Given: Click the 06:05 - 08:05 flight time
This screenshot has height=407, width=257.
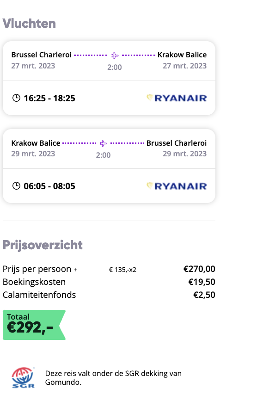Looking at the screenshot, I should click(x=49, y=186).
